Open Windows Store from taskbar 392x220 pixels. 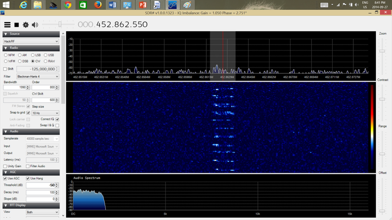click(x=83, y=5)
